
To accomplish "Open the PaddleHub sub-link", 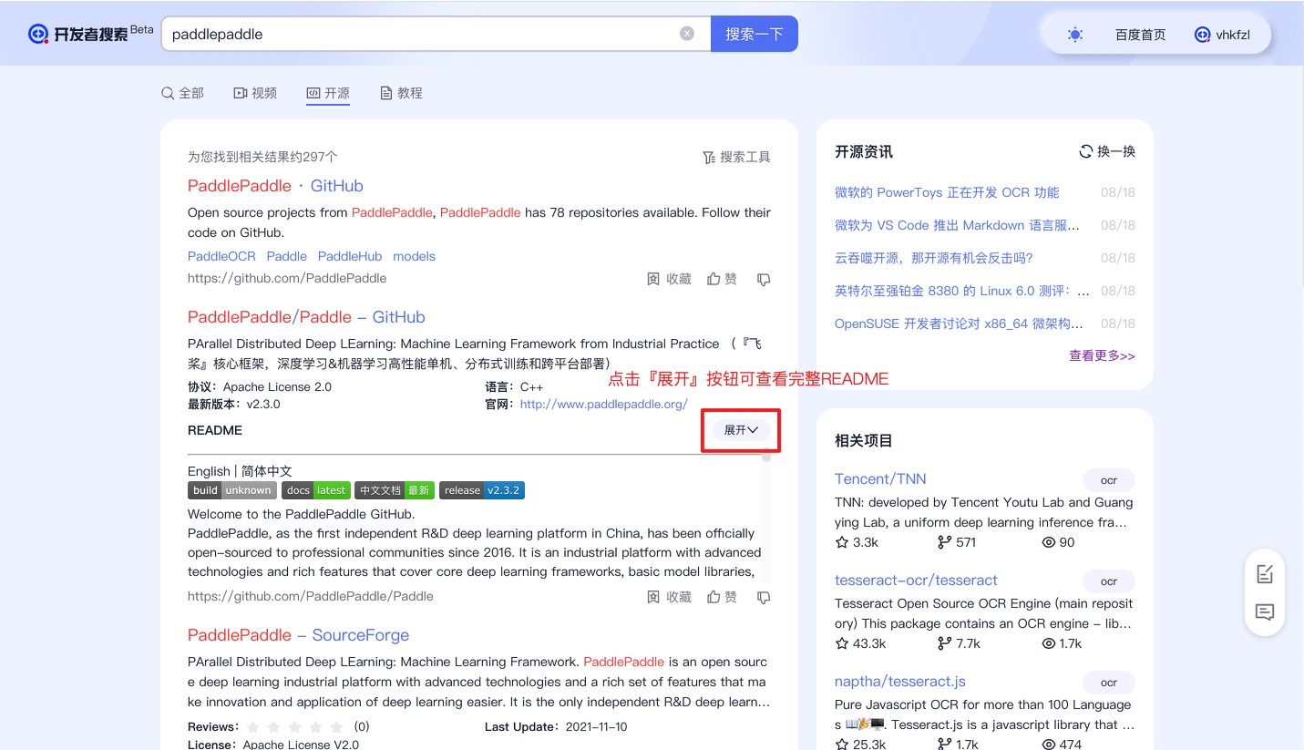I will pos(350,256).
